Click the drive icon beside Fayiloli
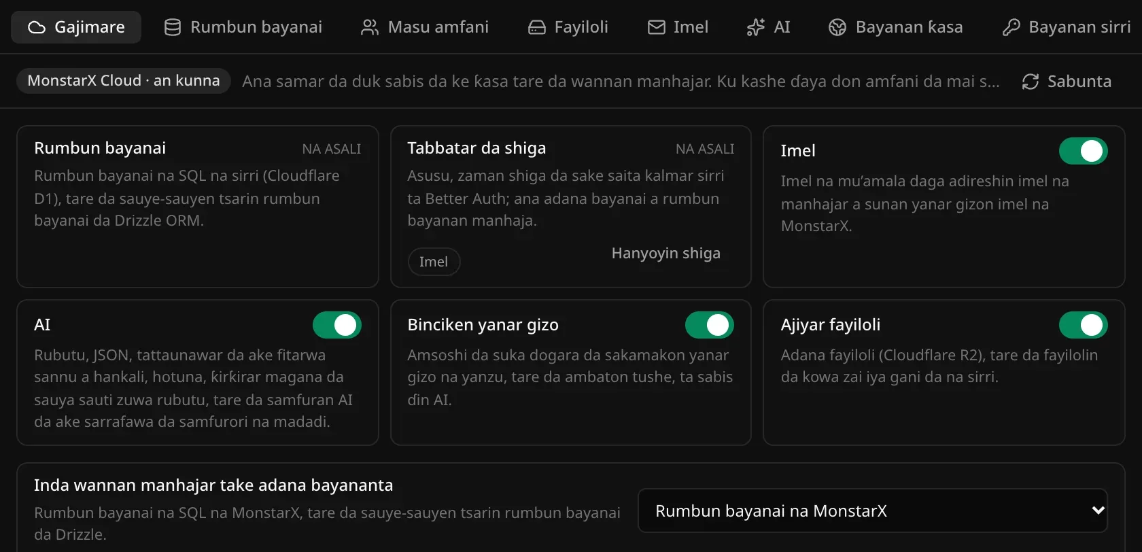 coord(537,27)
